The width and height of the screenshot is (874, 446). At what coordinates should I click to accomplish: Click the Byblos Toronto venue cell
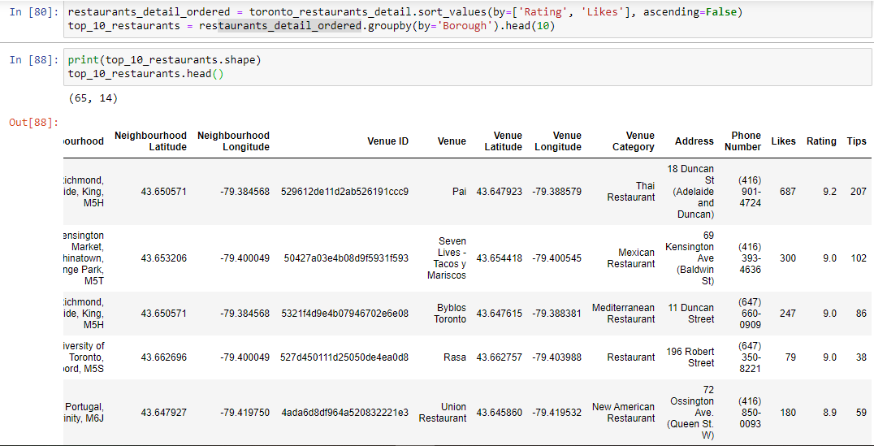point(451,314)
